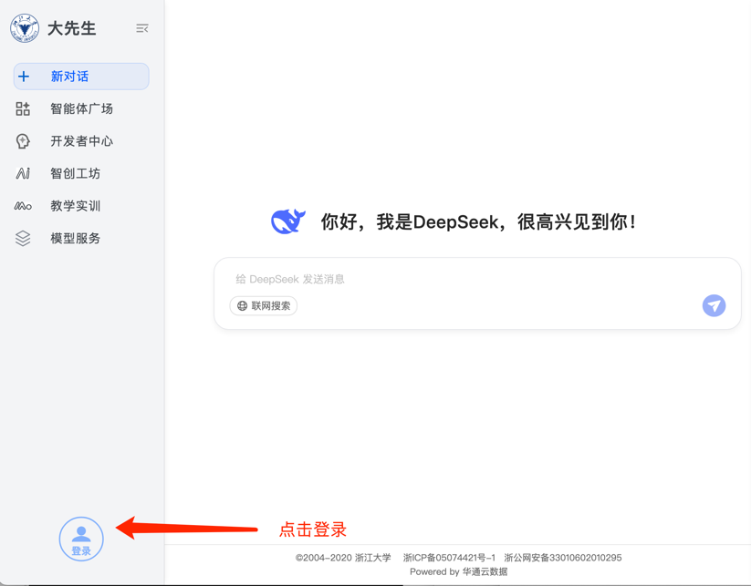Open the 浙ICP备05074421号-1 link
This screenshot has height=586, width=751.
click(x=449, y=558)
